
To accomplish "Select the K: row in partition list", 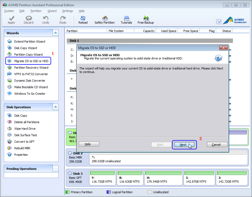I will tap(72, 103).
